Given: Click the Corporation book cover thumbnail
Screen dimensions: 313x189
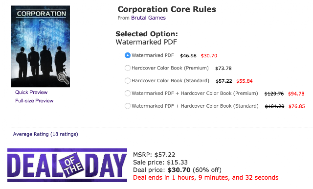Looking at the screenshot, I should coord(41,47).
